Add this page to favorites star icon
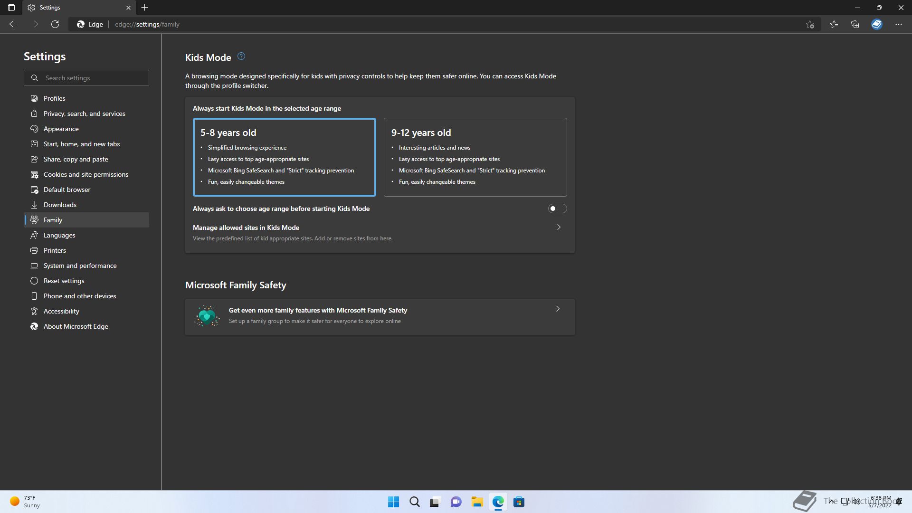This screenshot has width=912, height=513. point(810,24)
